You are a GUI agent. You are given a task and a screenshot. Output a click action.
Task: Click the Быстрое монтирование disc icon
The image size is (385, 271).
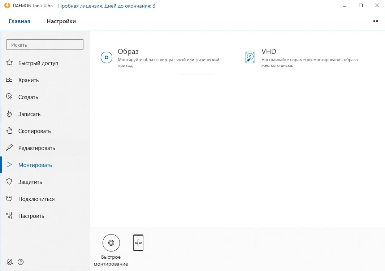(x=111, y=243)
